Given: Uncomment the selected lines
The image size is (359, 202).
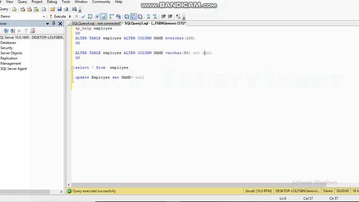Looking at the screenshot, I should pos(155,16).
